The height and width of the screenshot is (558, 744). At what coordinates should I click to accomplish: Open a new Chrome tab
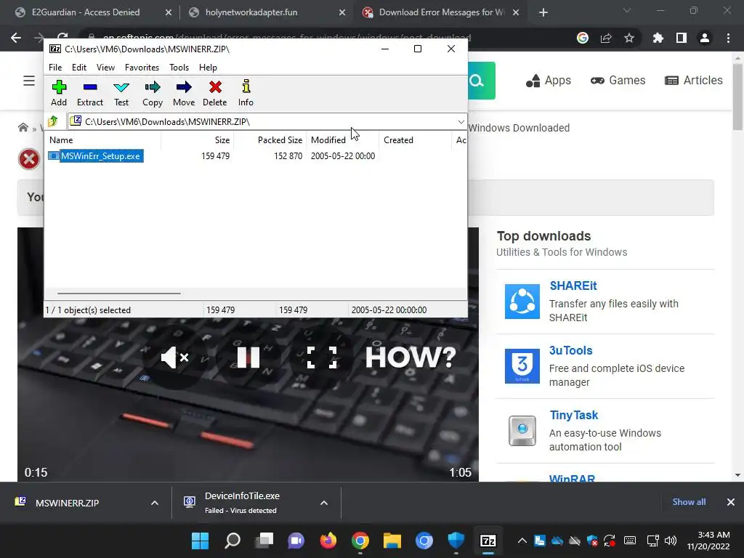coord(543,13)
